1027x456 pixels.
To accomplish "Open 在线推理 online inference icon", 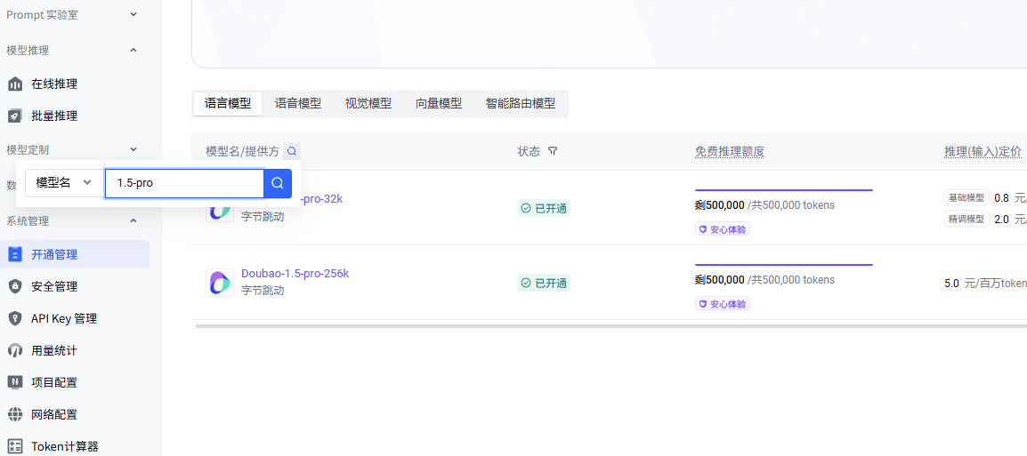I will [14, 84].
